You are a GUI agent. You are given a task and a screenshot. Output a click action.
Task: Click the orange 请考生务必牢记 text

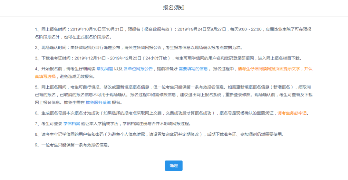(292, 113)
